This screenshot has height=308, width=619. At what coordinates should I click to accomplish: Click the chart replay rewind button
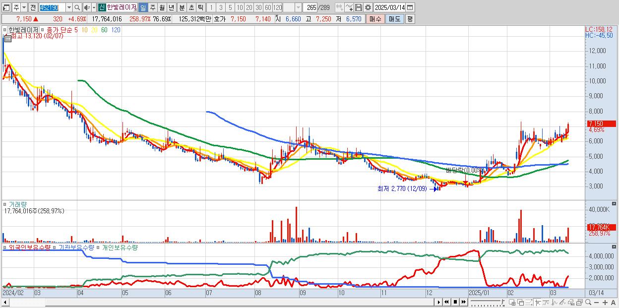tap(446, 302)
